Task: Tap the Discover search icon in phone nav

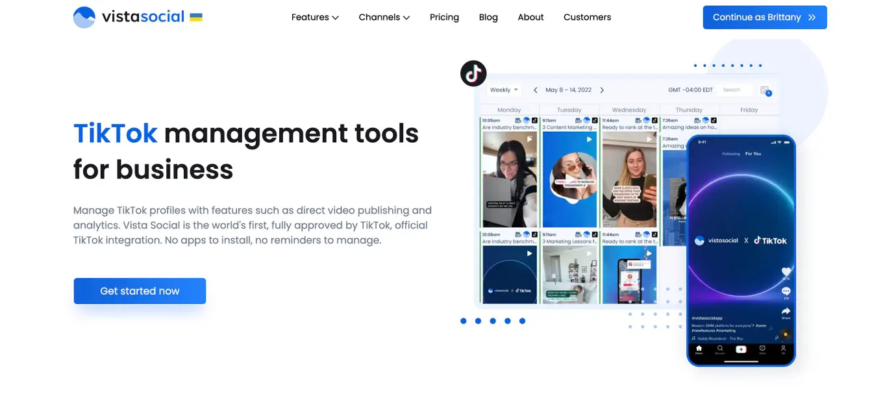Action: 719,349
